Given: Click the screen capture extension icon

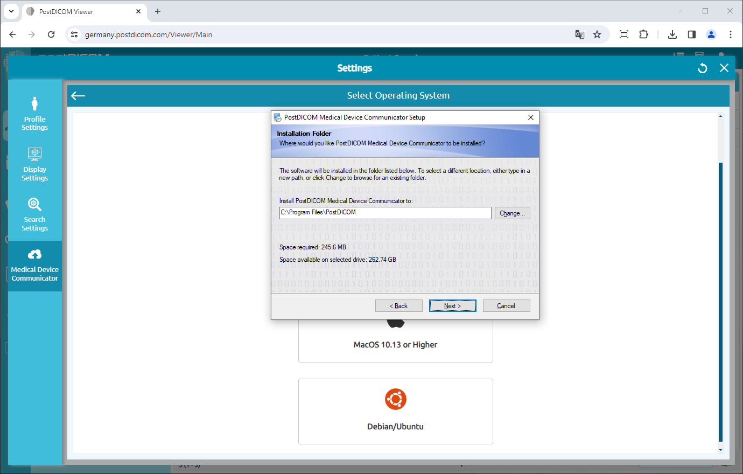Looking at the screenshot, I should coord(624,34).
